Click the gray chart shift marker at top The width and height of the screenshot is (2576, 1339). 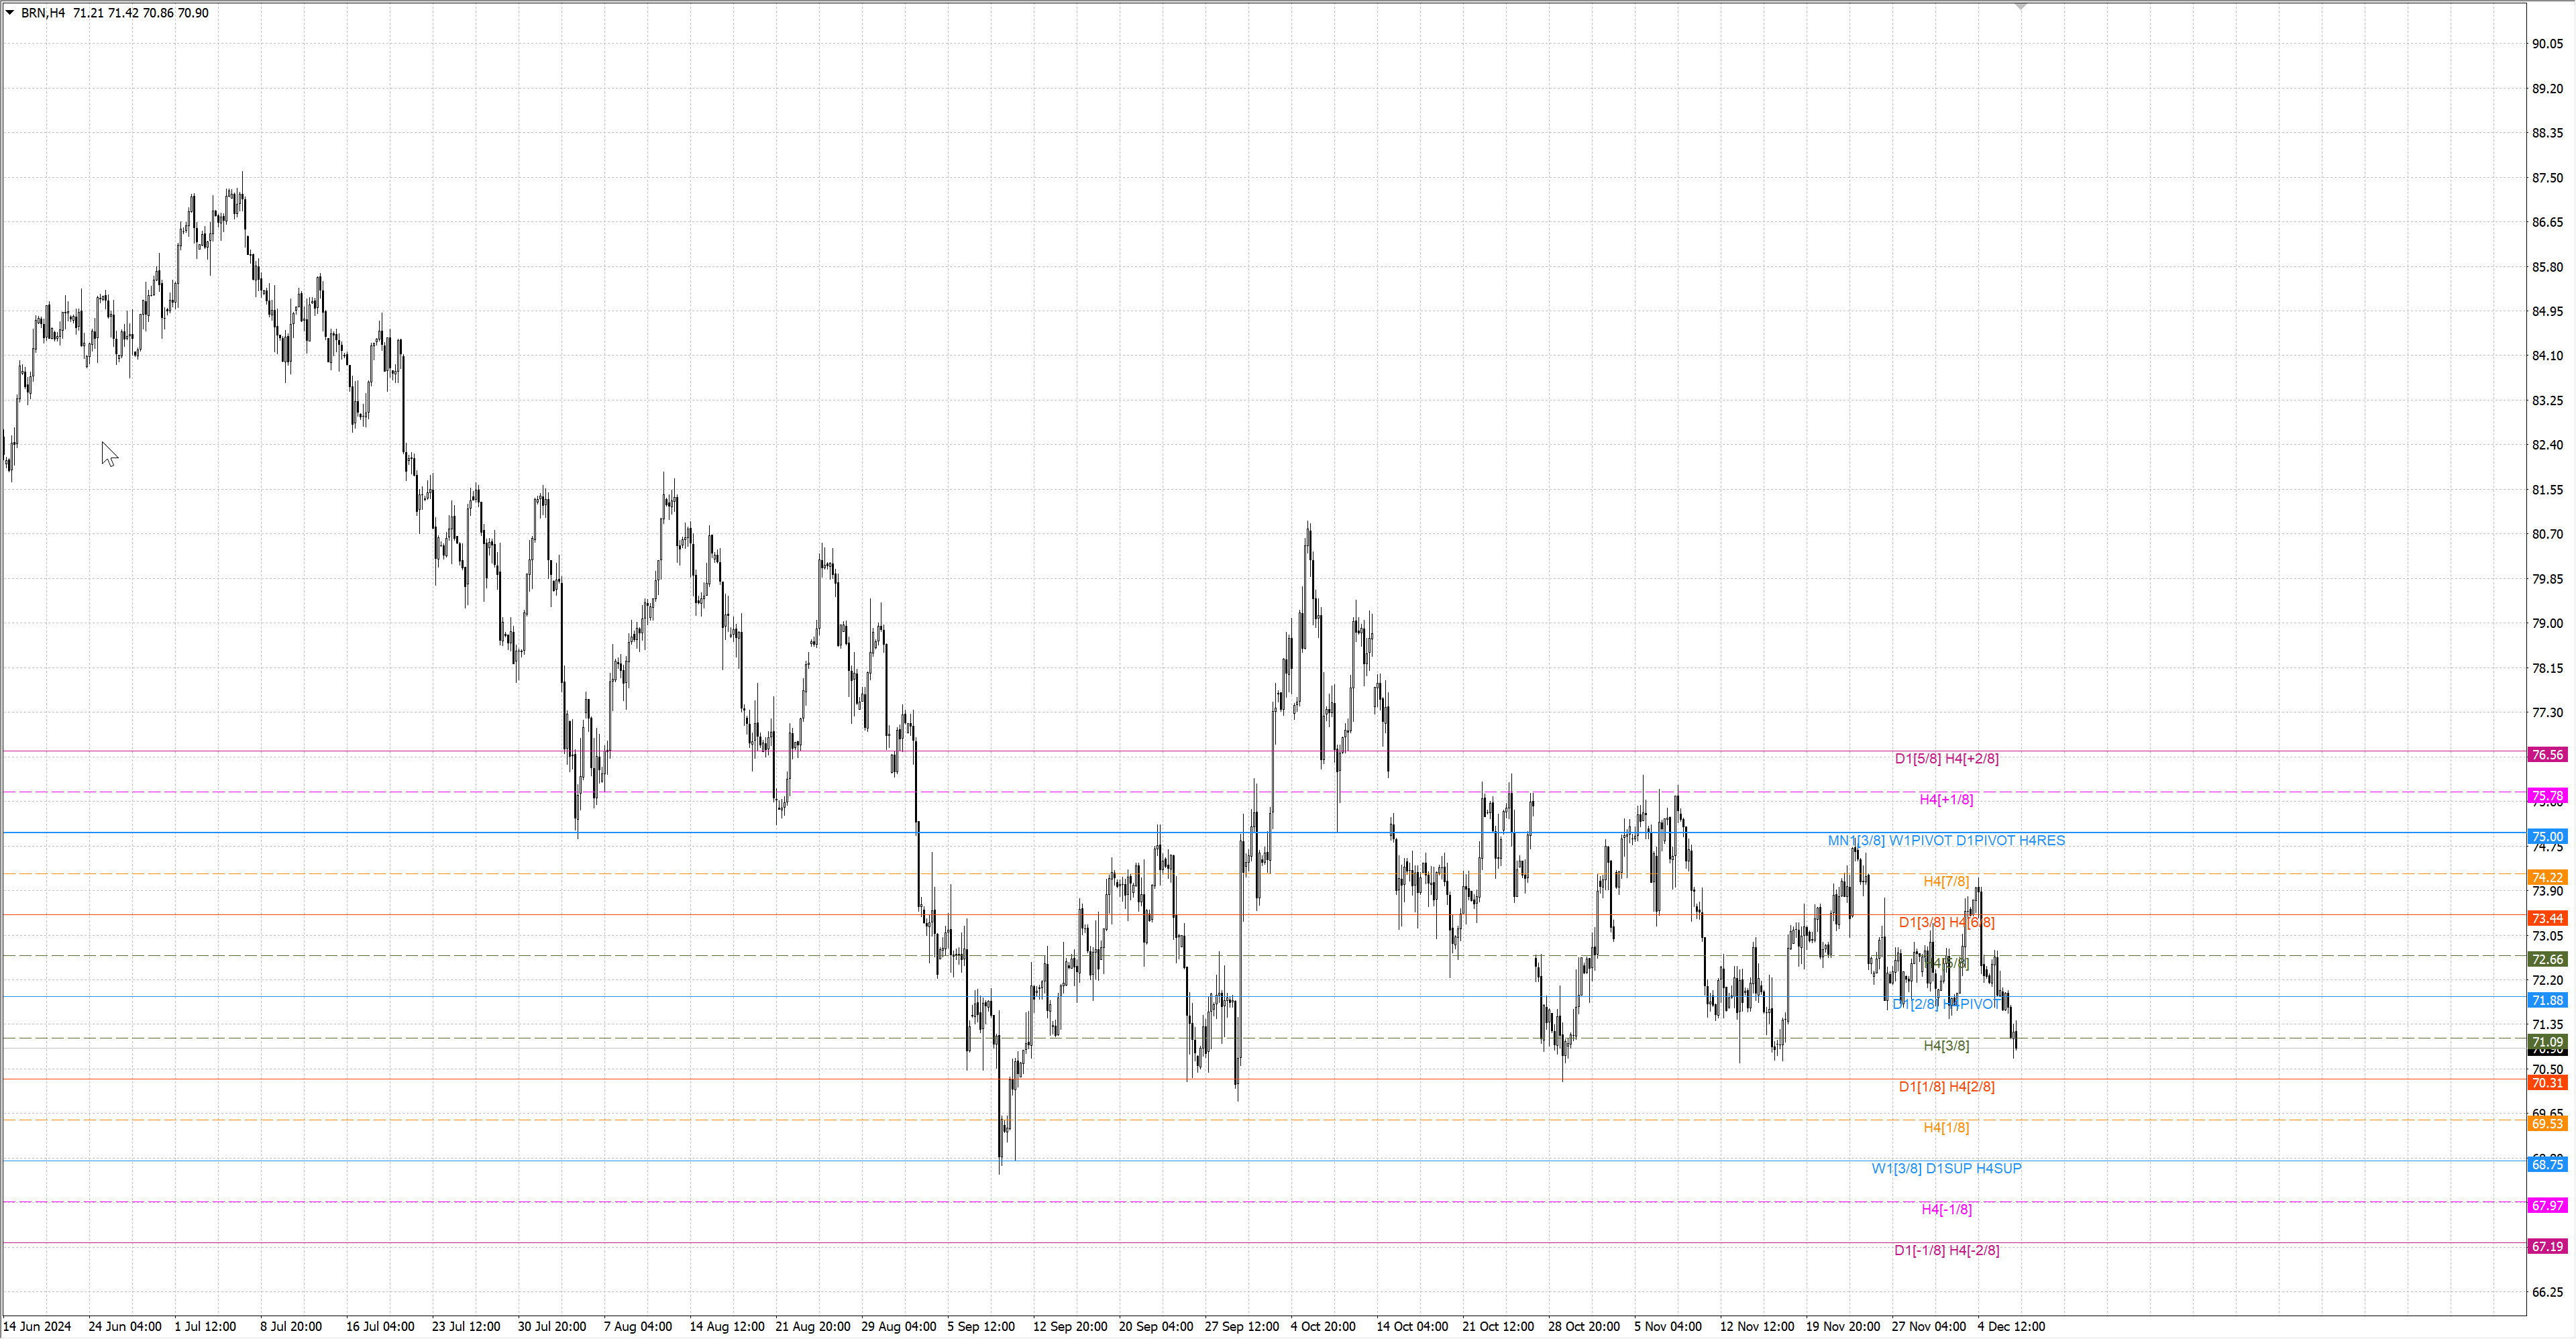pyautogui.click(x=2020, y=6)
